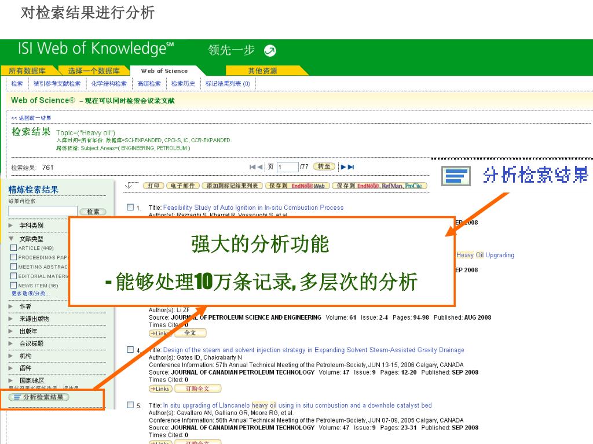Click the 分析检索结果 large blue text
Image resolution: width=593 pixels, height=444 pixels.
coord(536,175)
